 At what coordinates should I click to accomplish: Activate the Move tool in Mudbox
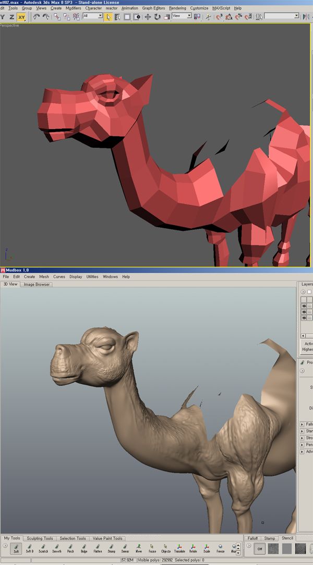(139, 548)
